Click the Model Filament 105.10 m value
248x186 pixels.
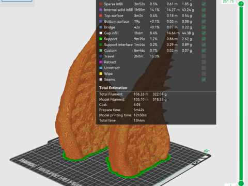pyautogui.click(x=141, y=100)
